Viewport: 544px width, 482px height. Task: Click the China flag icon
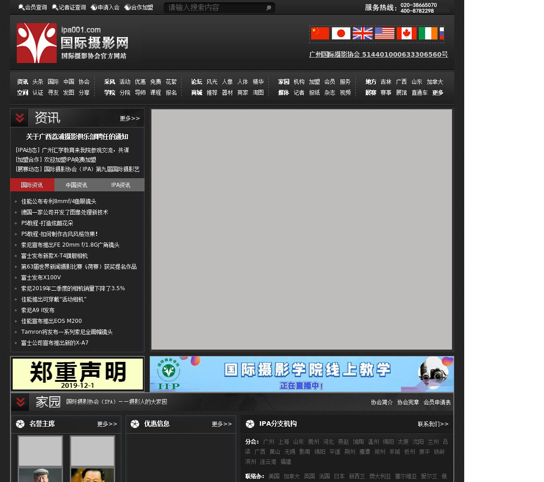click(320, 34)
